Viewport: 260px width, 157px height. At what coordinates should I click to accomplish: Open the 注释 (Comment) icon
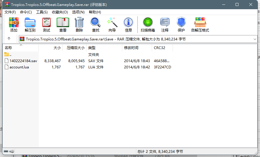pyautogui.click(x=165, y=22)
